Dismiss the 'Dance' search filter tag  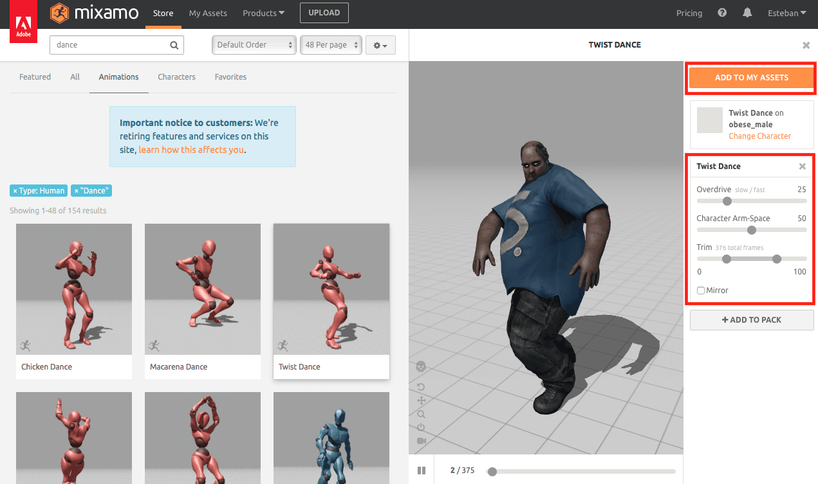[77, 190]
